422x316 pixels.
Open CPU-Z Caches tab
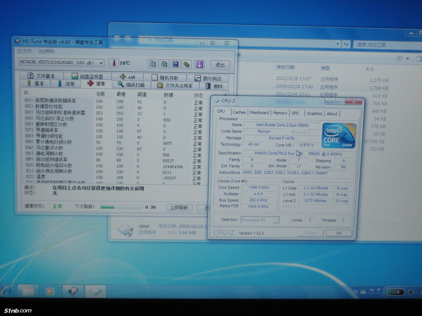point(239,112)
